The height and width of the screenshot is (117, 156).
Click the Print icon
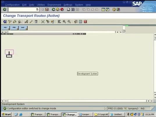pos(68,10)
